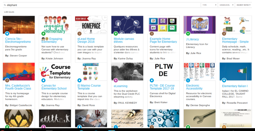Click author name PAUL KENNEDY
The height and width of the screenshot is (131, 255).
pos(128,103)
